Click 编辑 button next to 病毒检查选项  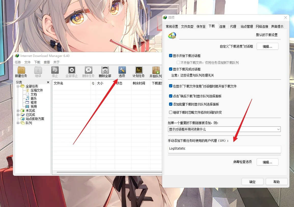pyautogui.click(x=267, y=162)
